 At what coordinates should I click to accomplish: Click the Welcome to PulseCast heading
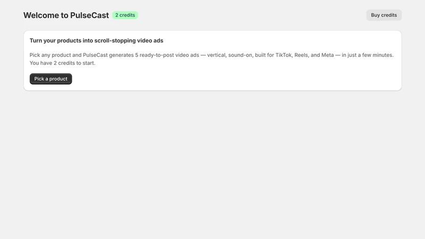(66, 15)
